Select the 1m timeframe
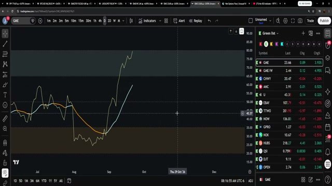Viewport: 332px width, 186px height. click(49, 21)
